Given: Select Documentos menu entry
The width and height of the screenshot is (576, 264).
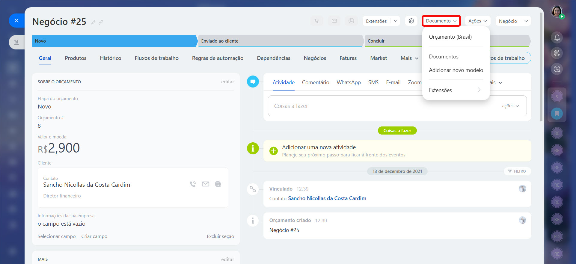Looking at the screenshot, I should click(444, 57).
